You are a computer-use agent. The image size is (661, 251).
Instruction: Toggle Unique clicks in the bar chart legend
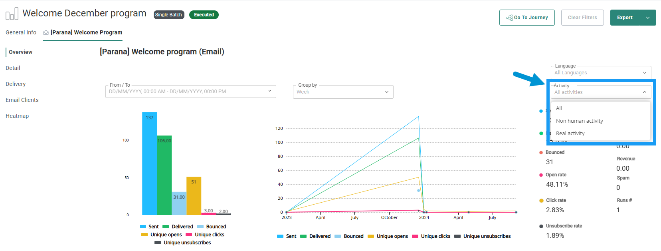coord(205,235)
